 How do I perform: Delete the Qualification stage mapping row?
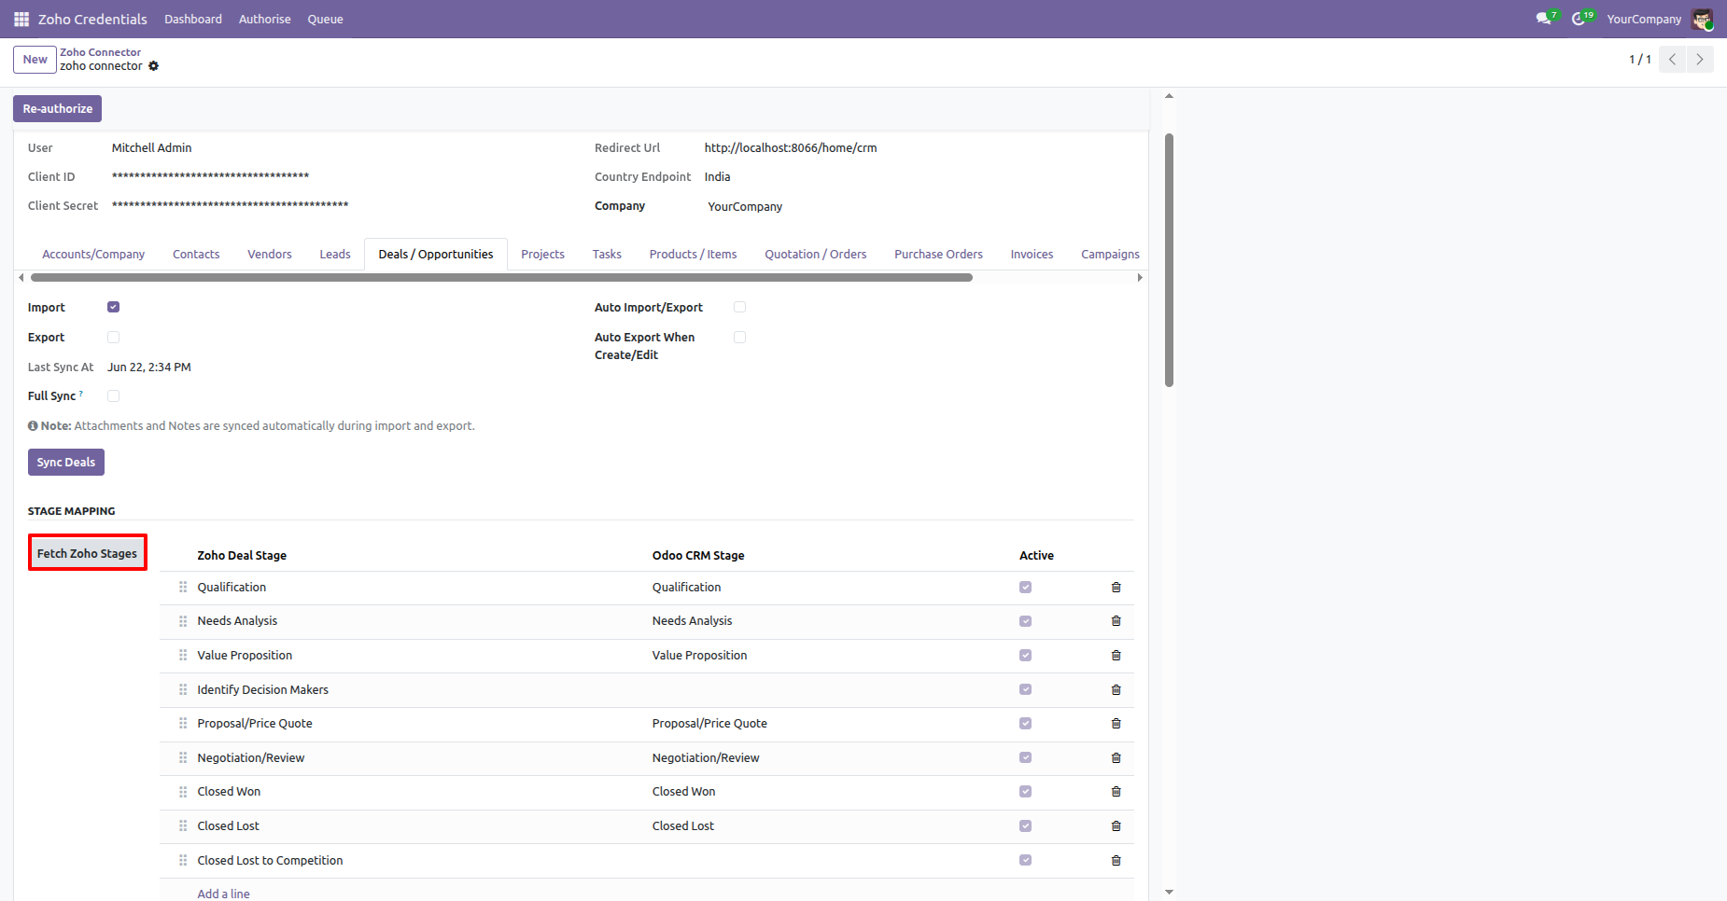tap(1116, 588)
